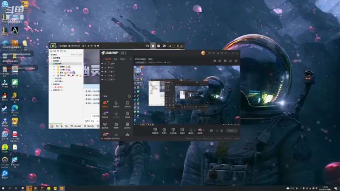Mute speaker icon at voice window bottom
This screenshot has width=340, height=191.
click(57, 126)
